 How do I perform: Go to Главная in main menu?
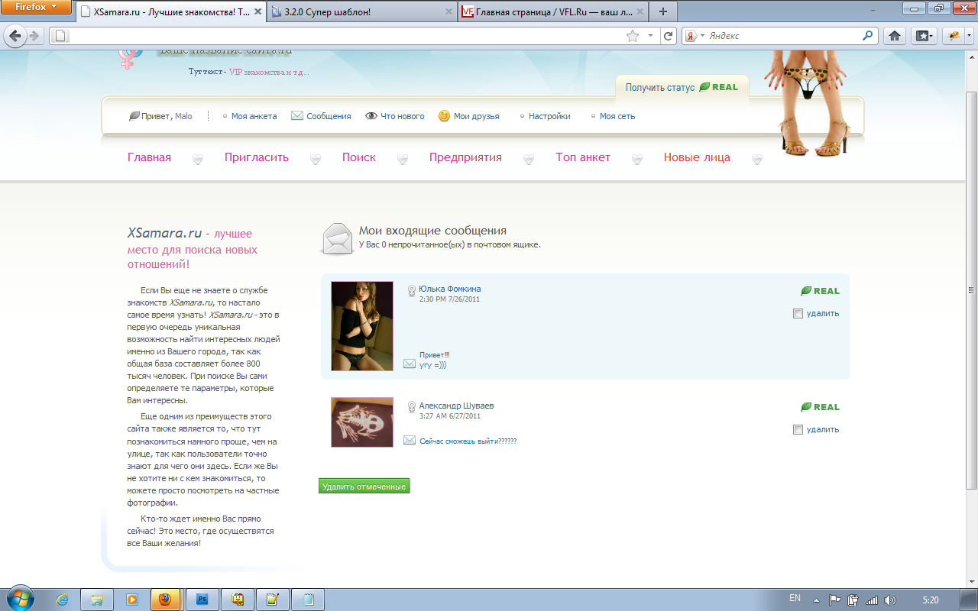149,157
